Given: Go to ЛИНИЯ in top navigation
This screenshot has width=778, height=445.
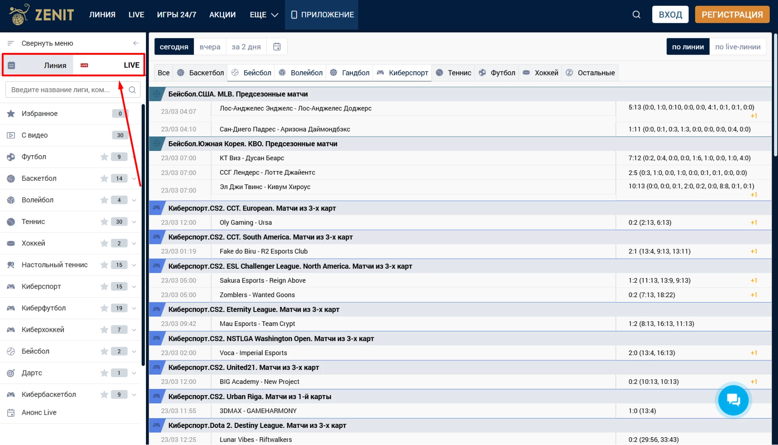Looking at the screenshot, I should tap(102, 15).
